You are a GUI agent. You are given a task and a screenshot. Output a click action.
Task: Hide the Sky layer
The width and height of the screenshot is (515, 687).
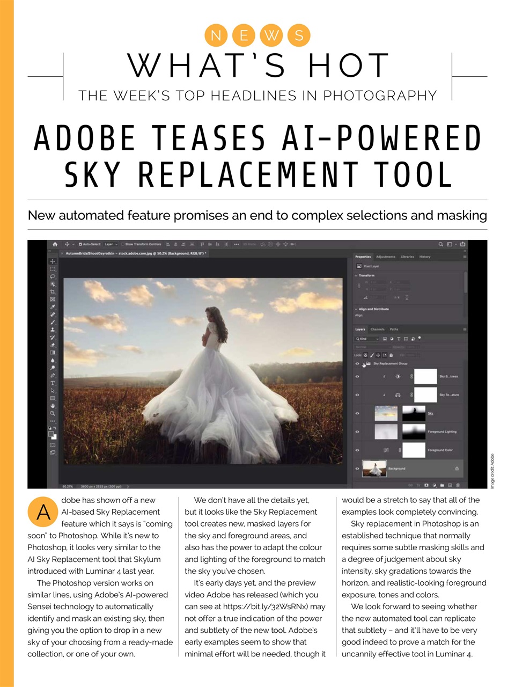pos(357,413)
